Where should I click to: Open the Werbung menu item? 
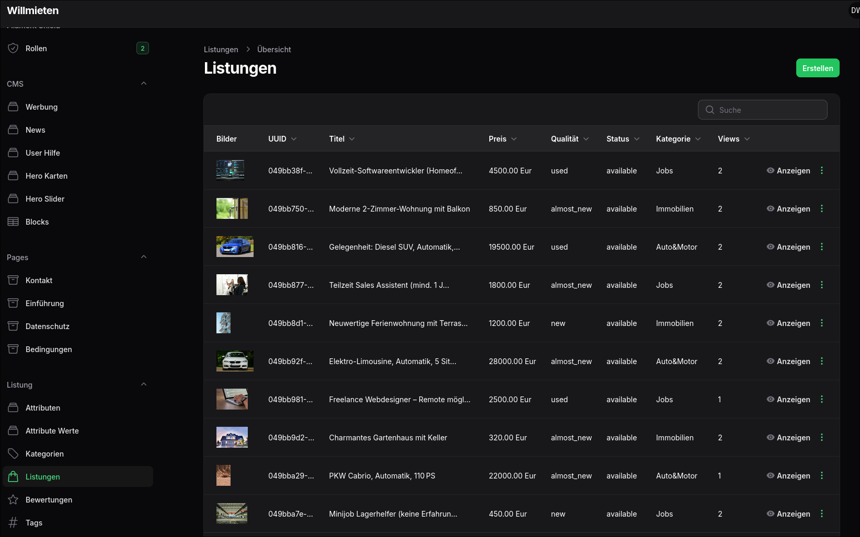point(42,107)
